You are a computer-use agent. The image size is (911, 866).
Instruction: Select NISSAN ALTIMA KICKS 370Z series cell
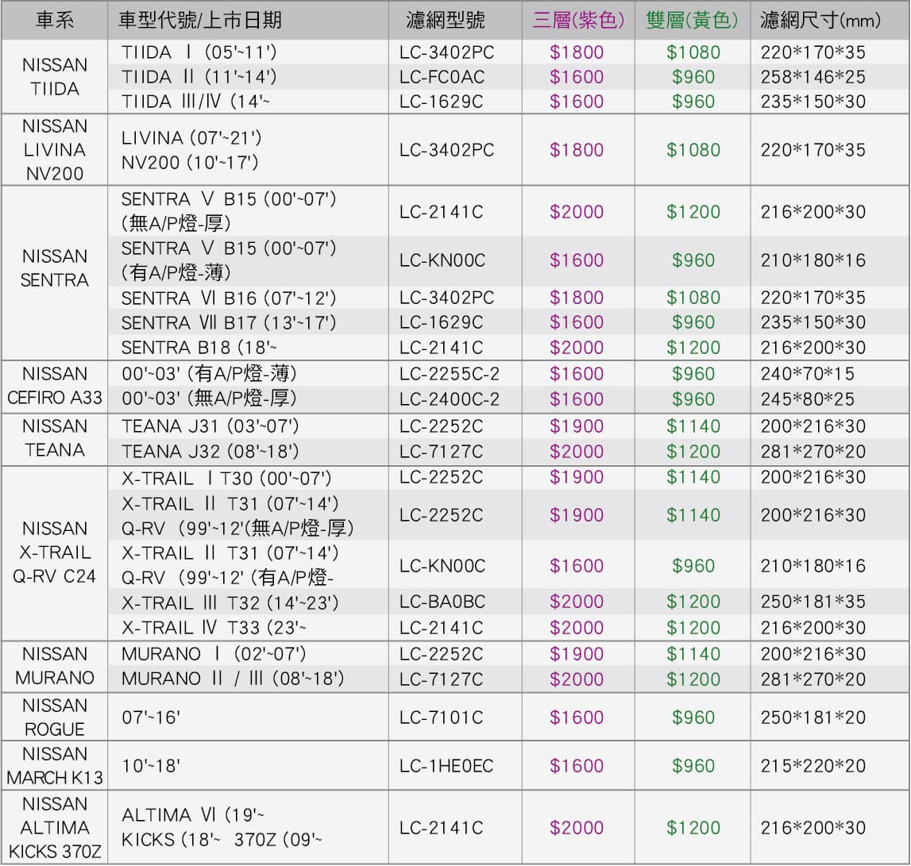click(x=55, y=828)
